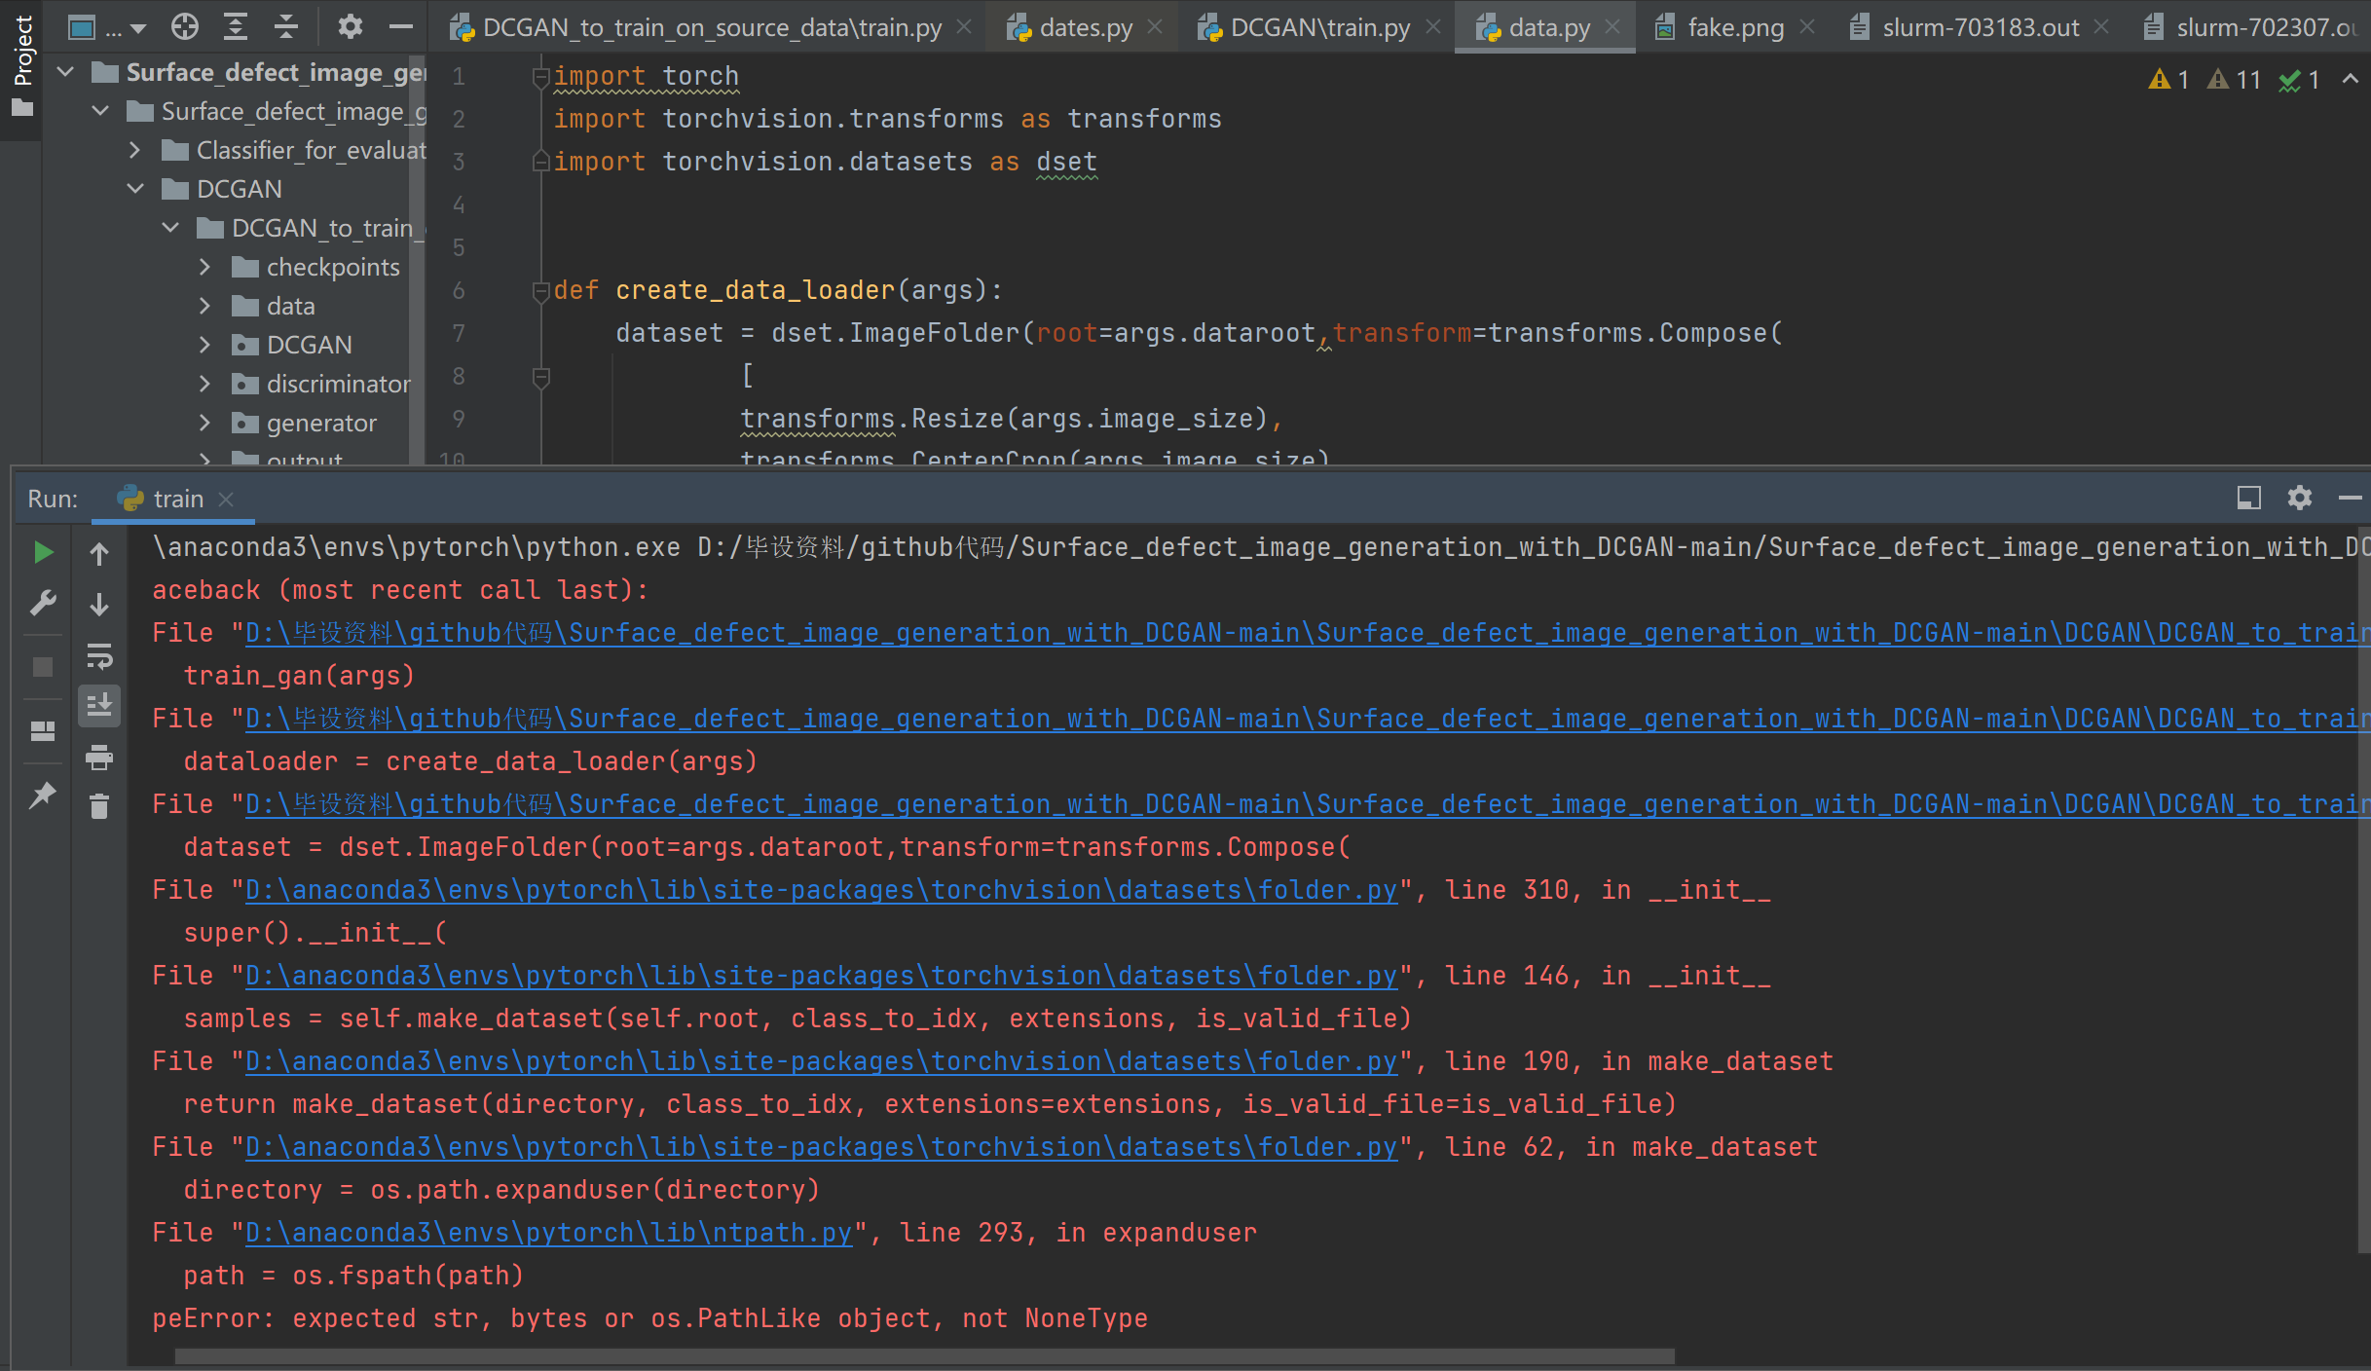The image size is (2371, 1371).
Task: Click the horizontal scrollbar in console
Action: (923, 1356)
